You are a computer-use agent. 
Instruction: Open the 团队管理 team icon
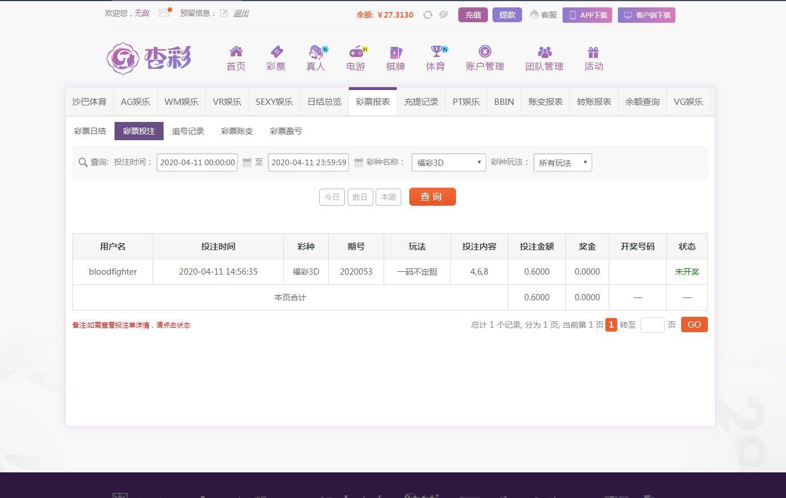click(x=544, y=52)
